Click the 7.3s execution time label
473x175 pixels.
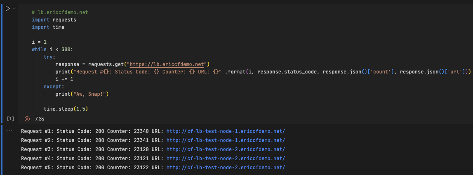tap(40, 118)
